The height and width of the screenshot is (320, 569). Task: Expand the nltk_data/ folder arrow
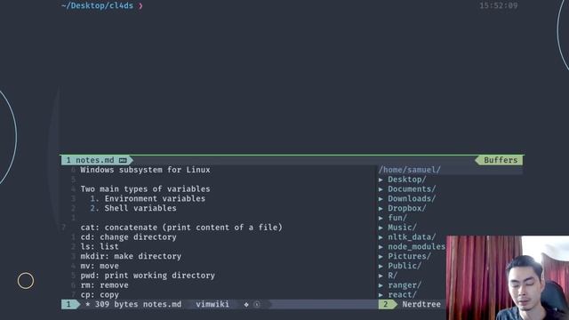[x=381, y=237]
